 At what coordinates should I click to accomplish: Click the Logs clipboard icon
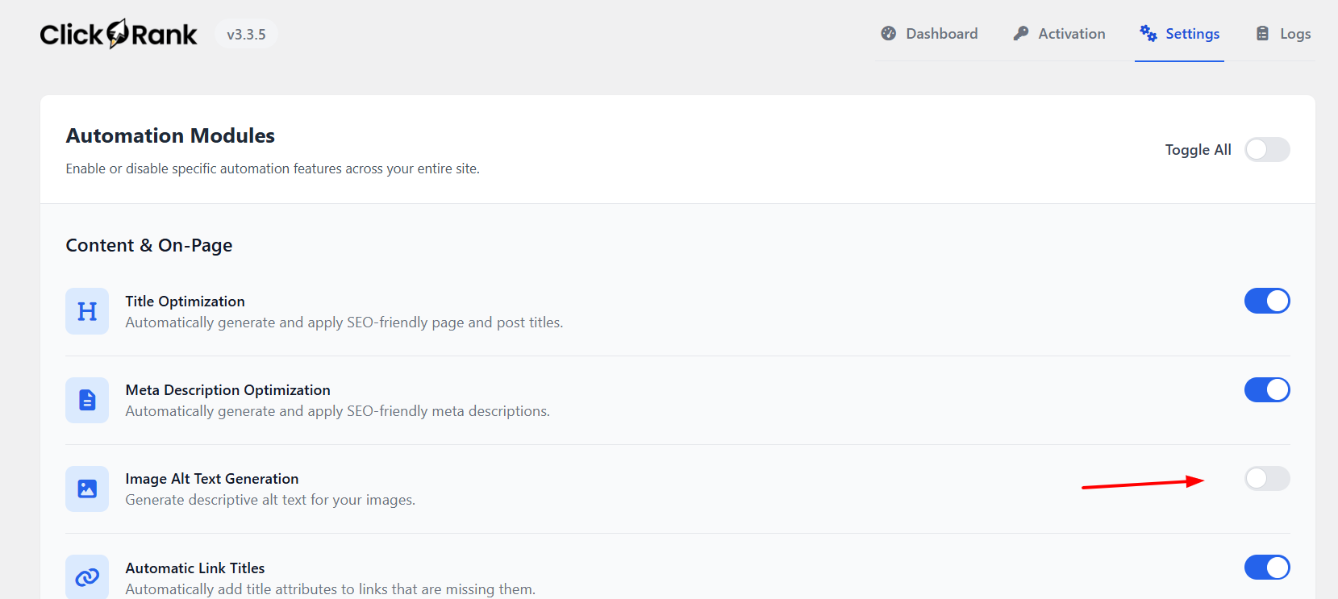(x=1262, y=33)
